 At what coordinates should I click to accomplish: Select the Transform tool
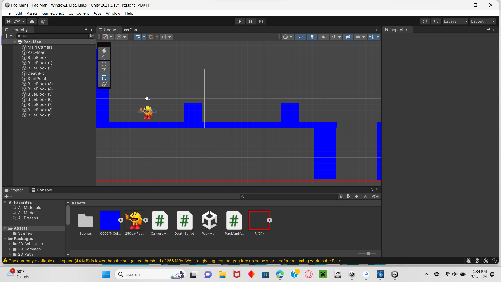[104, 84]
